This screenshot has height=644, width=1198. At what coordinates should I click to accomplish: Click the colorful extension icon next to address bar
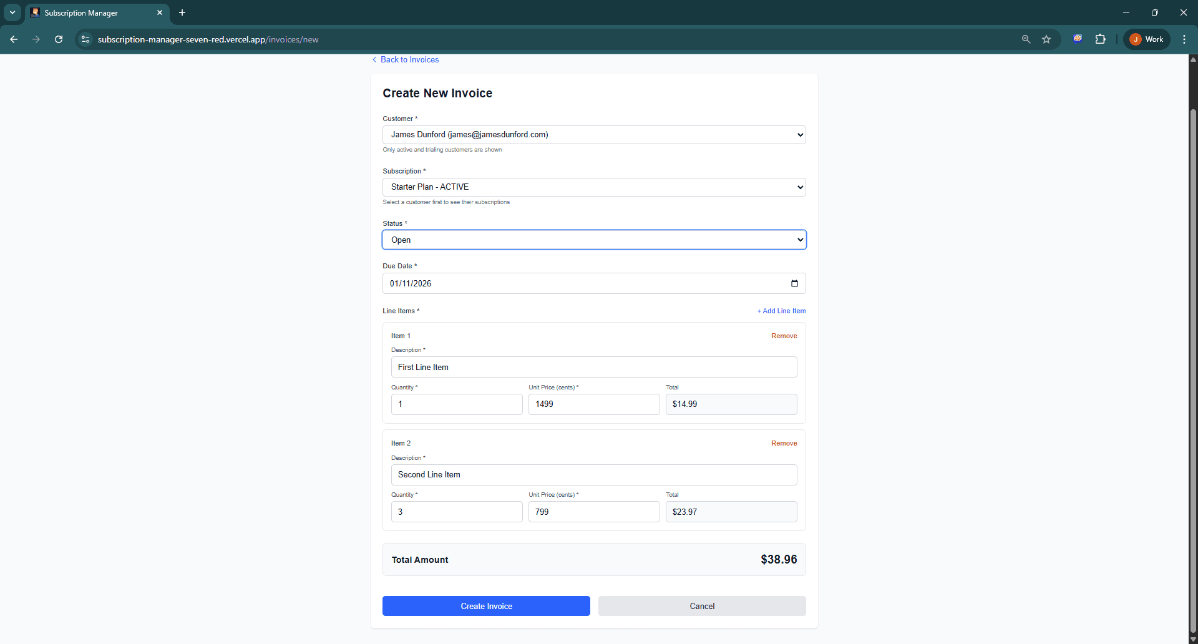(x=1078, y=39)
